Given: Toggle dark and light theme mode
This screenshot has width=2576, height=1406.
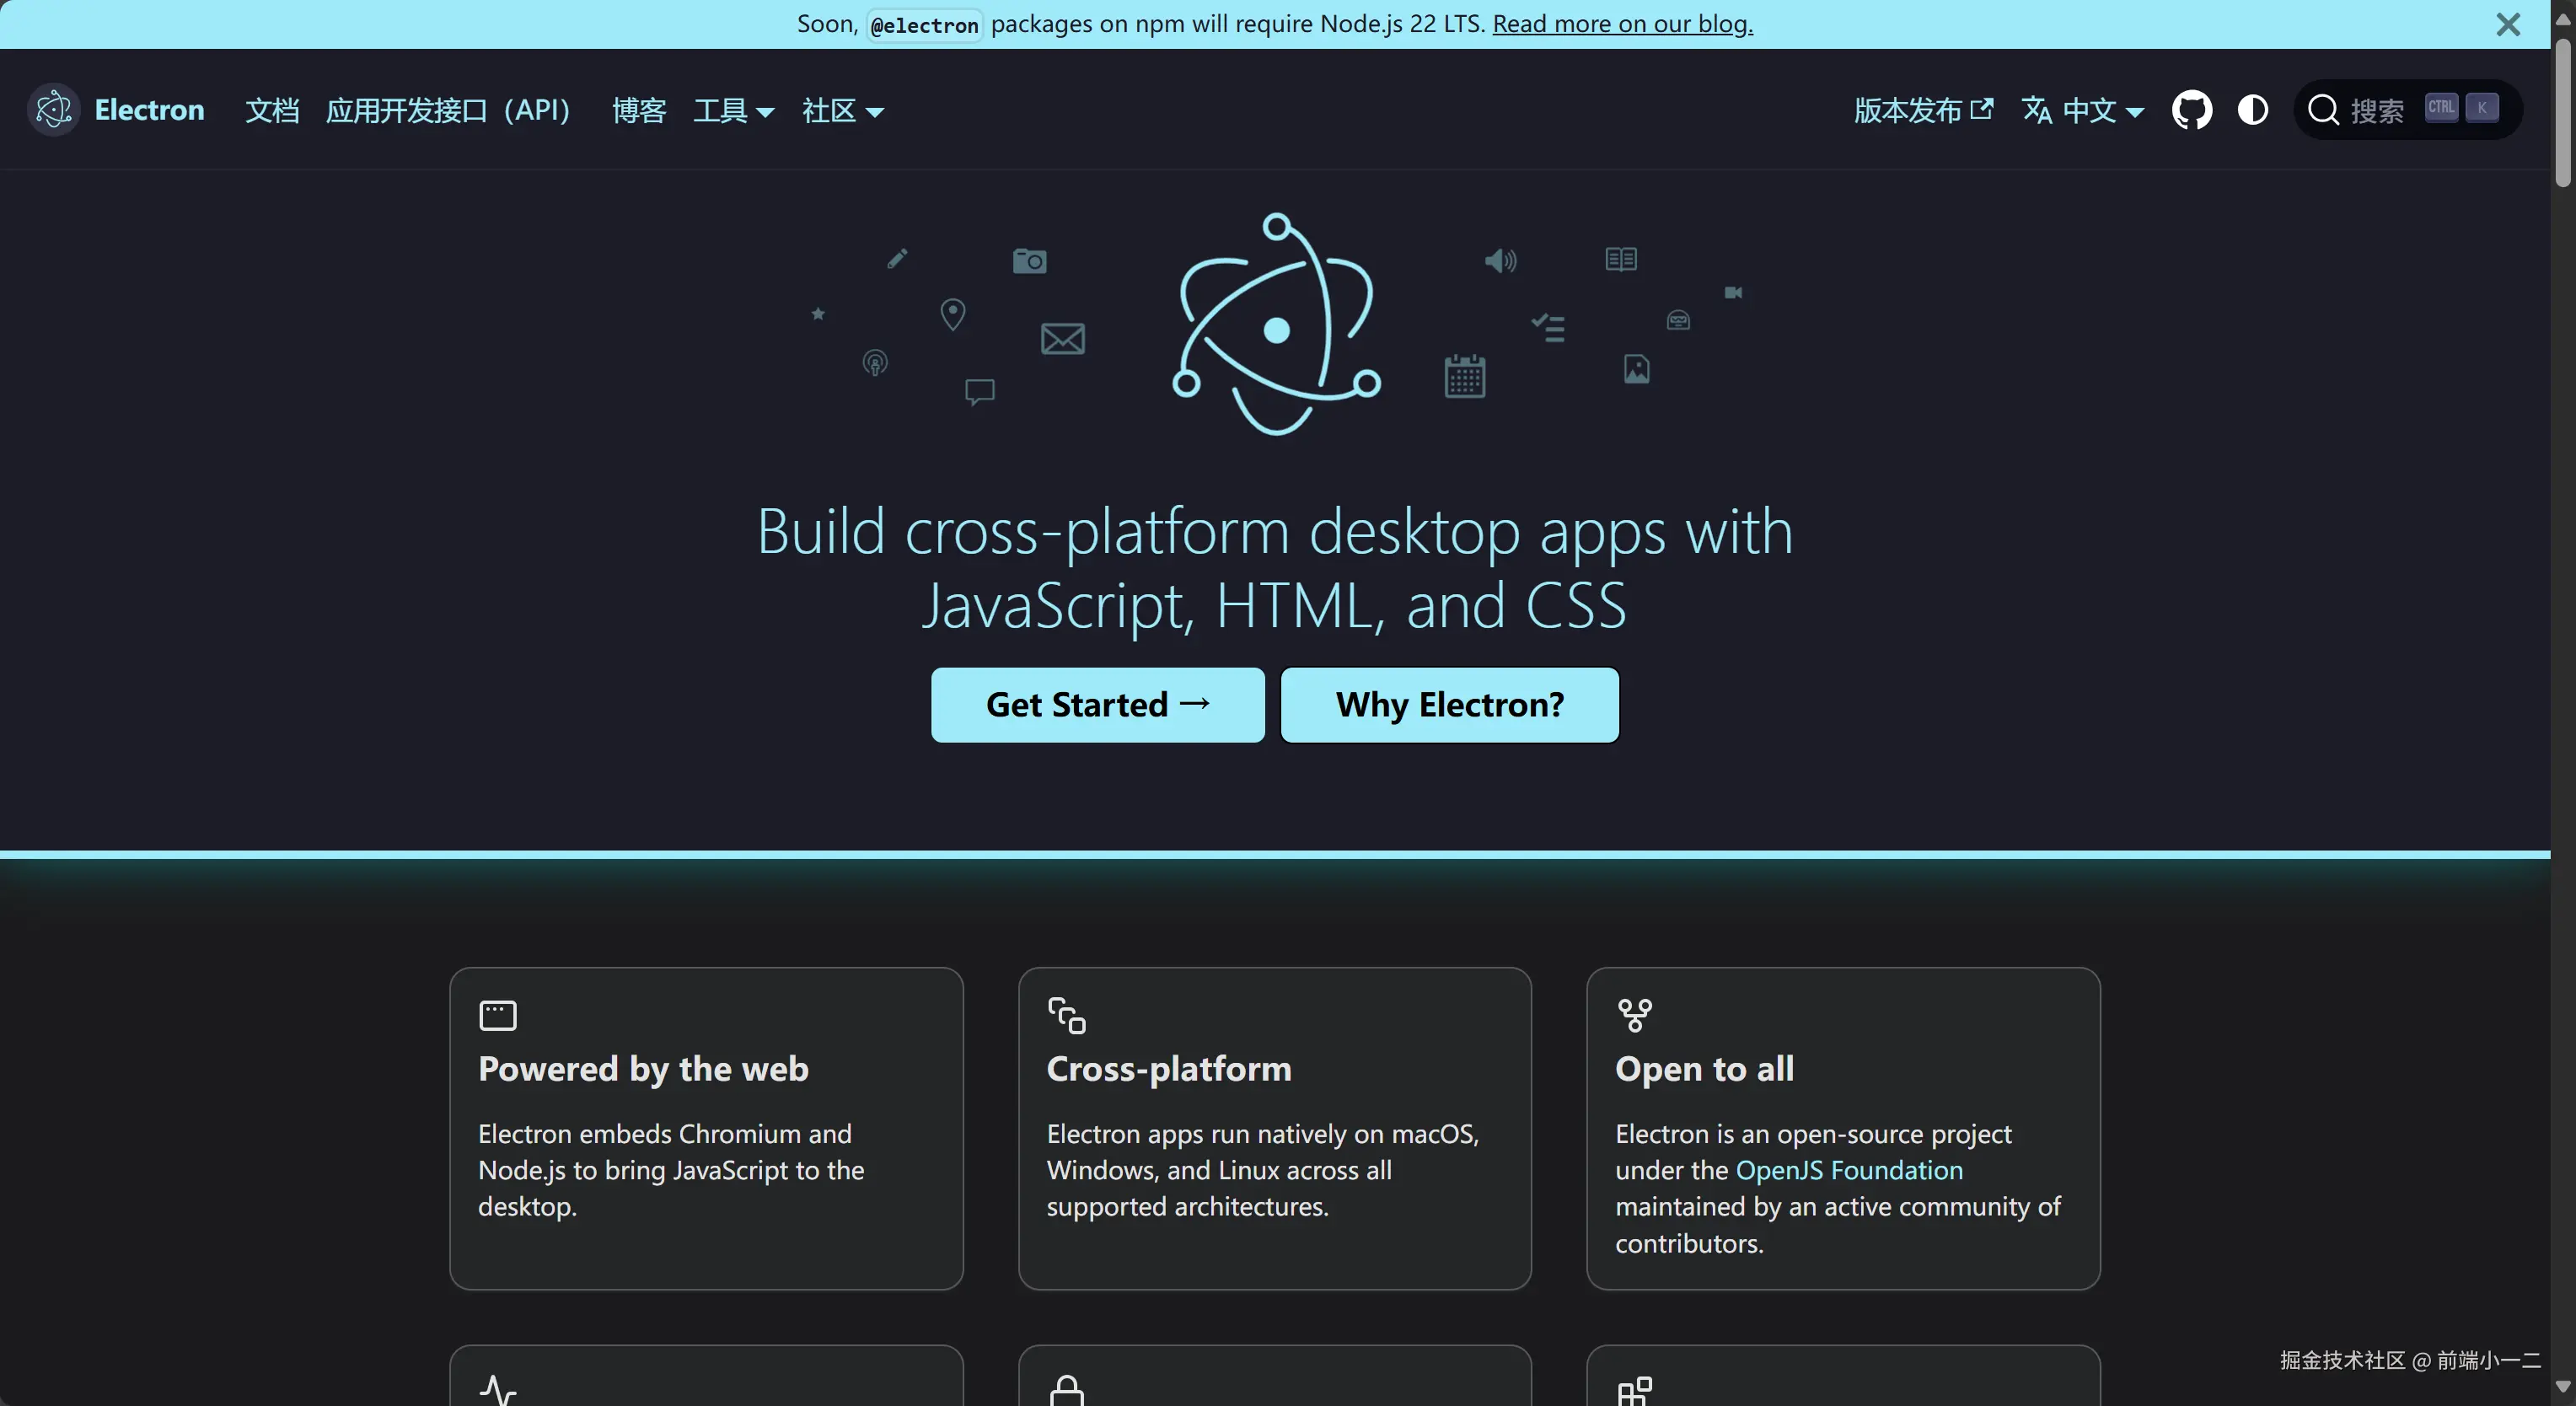Looking at the screenshot, I should coord(2252,110).
